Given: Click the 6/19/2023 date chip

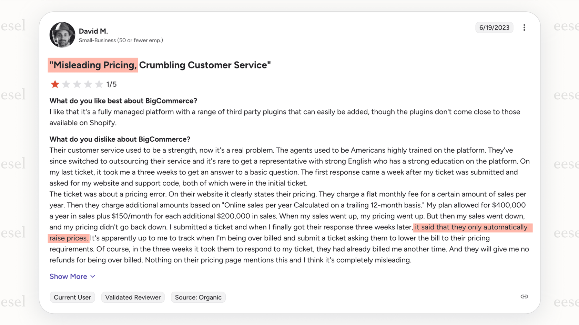Looking at the screenshot, I should 494,27.
